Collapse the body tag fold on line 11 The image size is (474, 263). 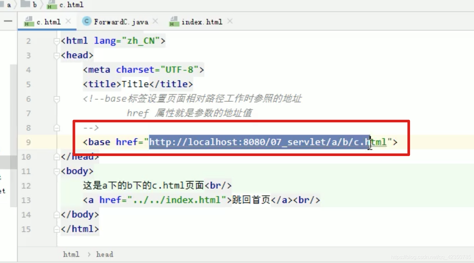point(57,171)
